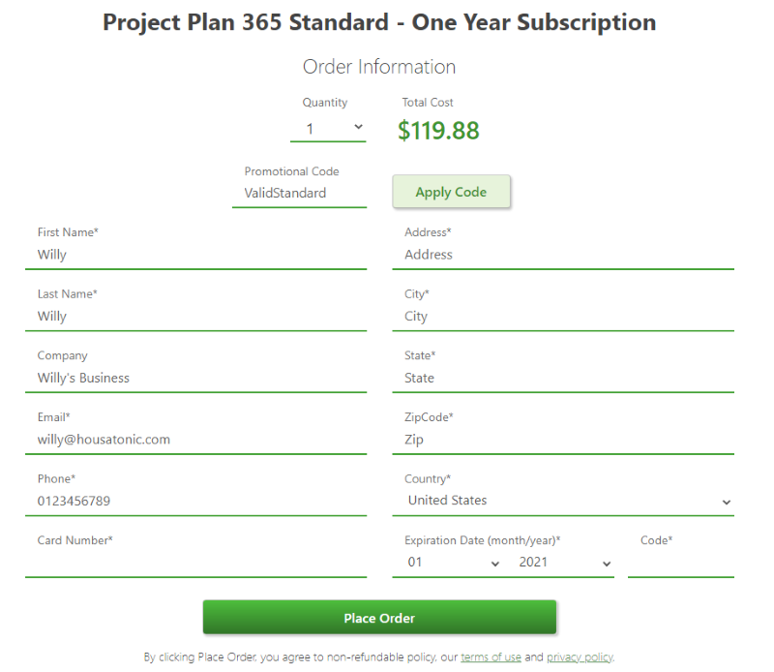Image resolution: width=774 pixels, height=672 pixels.
Task: Click the Phone number field
Action: click(x=193, y=501)
